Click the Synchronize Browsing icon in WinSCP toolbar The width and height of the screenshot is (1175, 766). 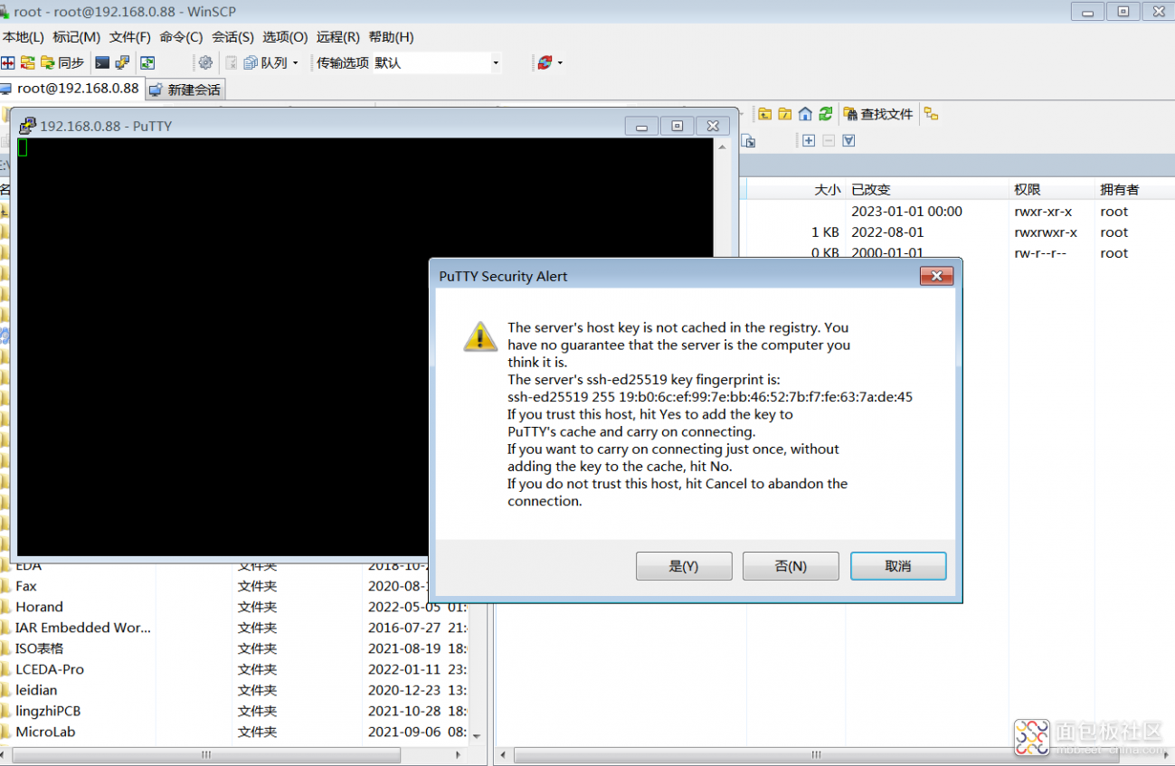(x=28, y=63)
